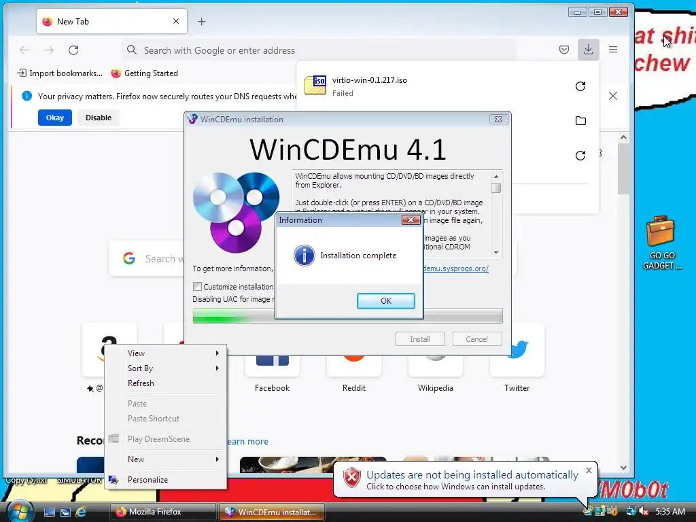696x522 pixels.
Task: Click the blue info icon in Information dialog
Action: pyautogui.click(x=304, y=256)
